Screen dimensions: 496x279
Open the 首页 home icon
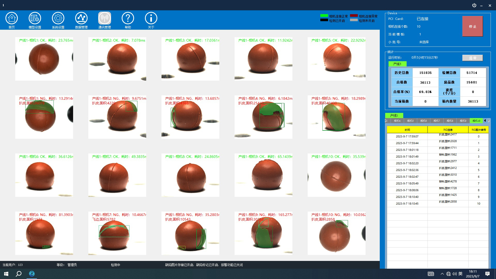click(x=12, y=19)
